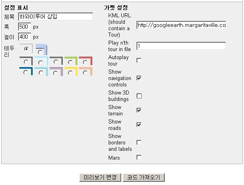This screenshot has height=185, width=244.
Task: Click the 코드 가져오기 button
Action: 144,177
